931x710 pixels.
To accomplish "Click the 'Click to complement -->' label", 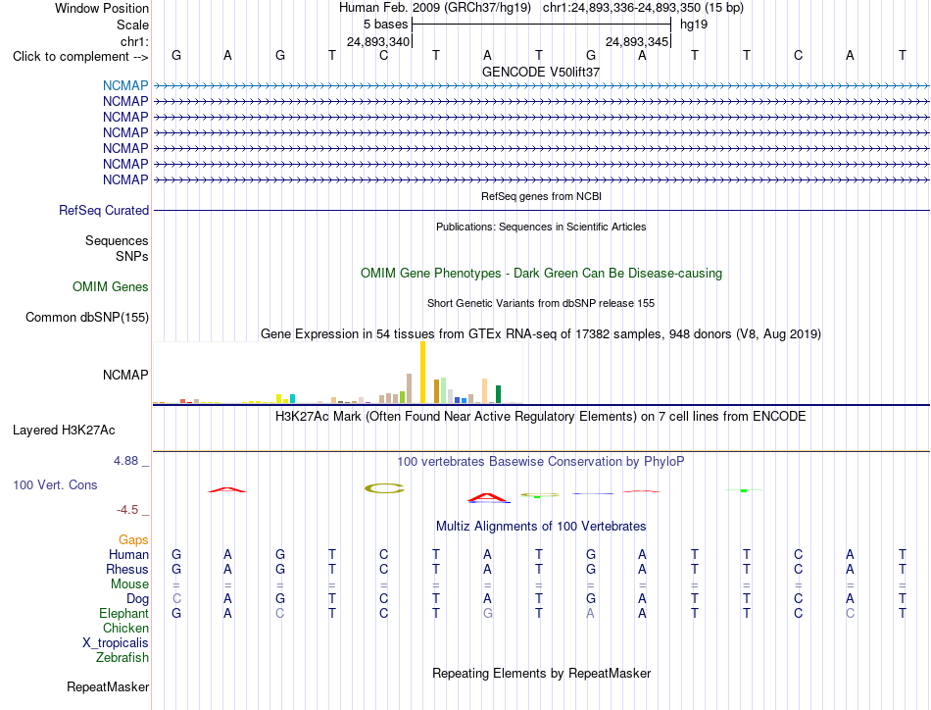I will (x=80, y=57).
